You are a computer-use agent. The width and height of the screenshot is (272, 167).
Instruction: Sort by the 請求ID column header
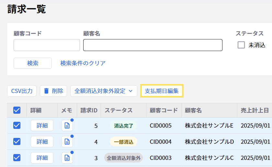click(89, 110)
